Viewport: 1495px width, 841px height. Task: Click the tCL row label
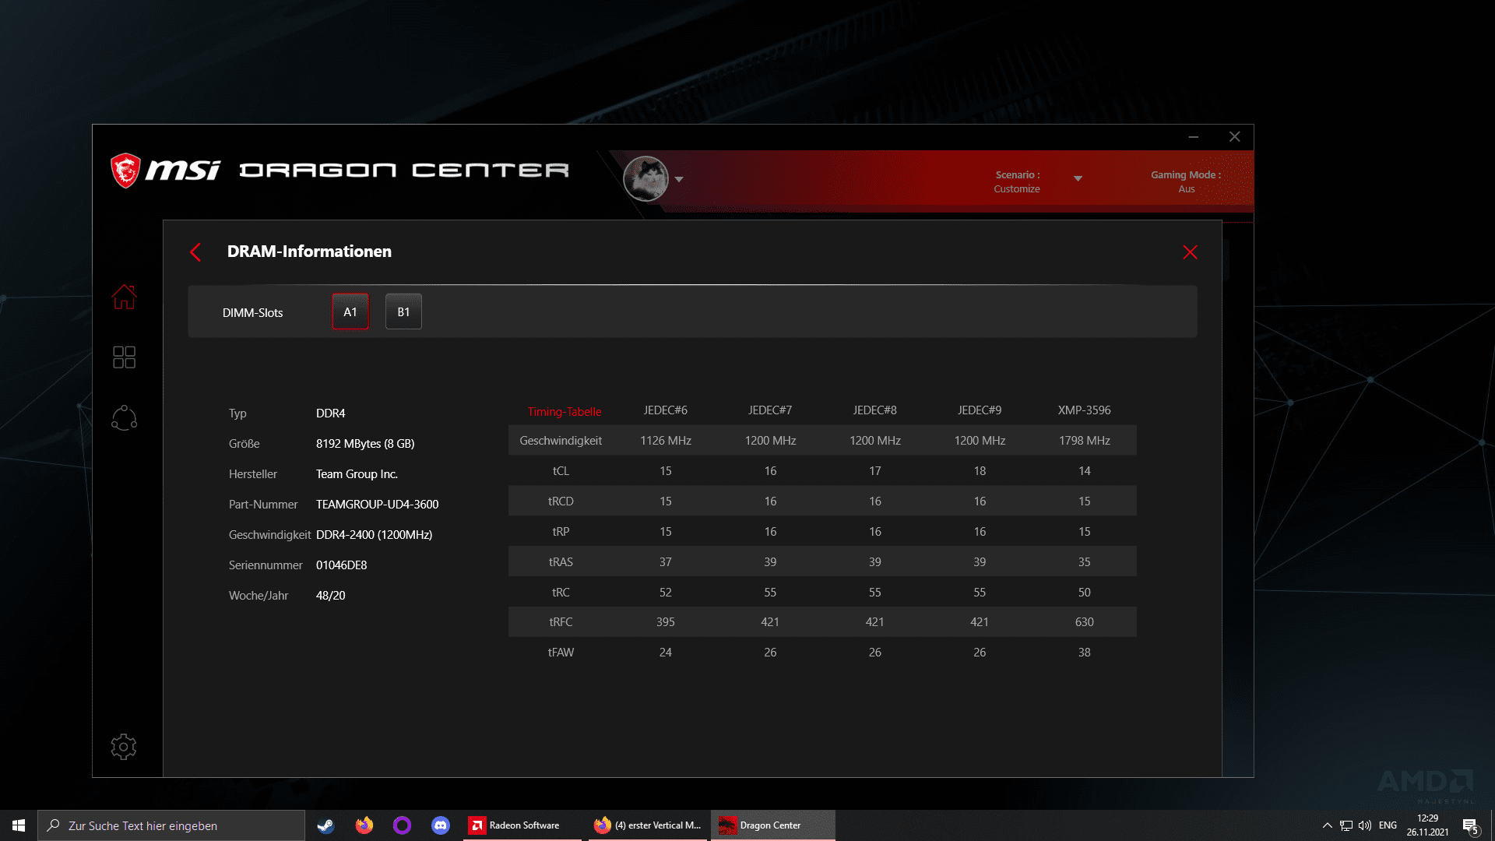coord(561,470)
